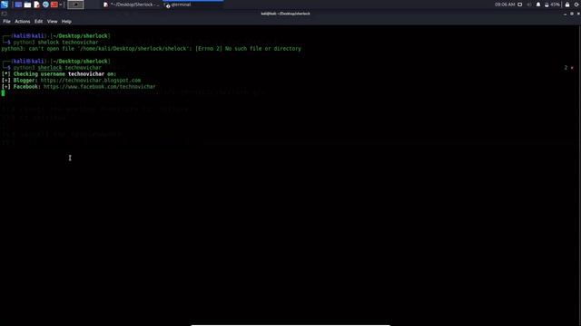This screenshot has width=581, height=326.
Task: Click the volume speaker tray icon
Action: click(x=528, y=5)
